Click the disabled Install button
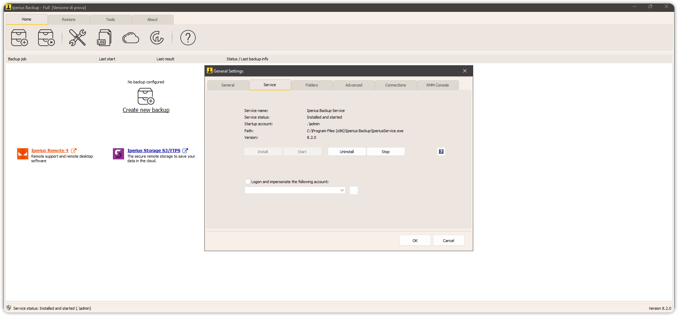The image size is (678, 316). (x=263, y=152)
